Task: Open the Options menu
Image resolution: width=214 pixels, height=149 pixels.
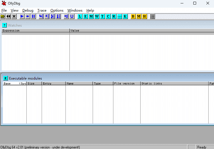Action: tap(57, 10)
